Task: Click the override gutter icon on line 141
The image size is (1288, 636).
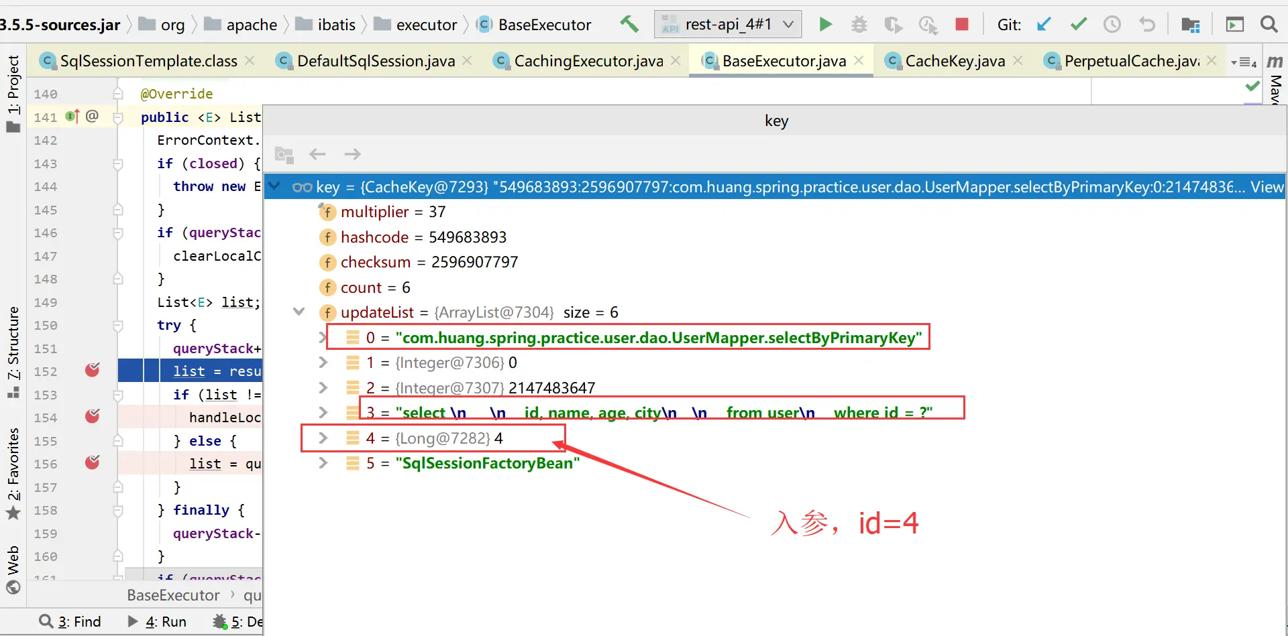Action: point(72,117)
